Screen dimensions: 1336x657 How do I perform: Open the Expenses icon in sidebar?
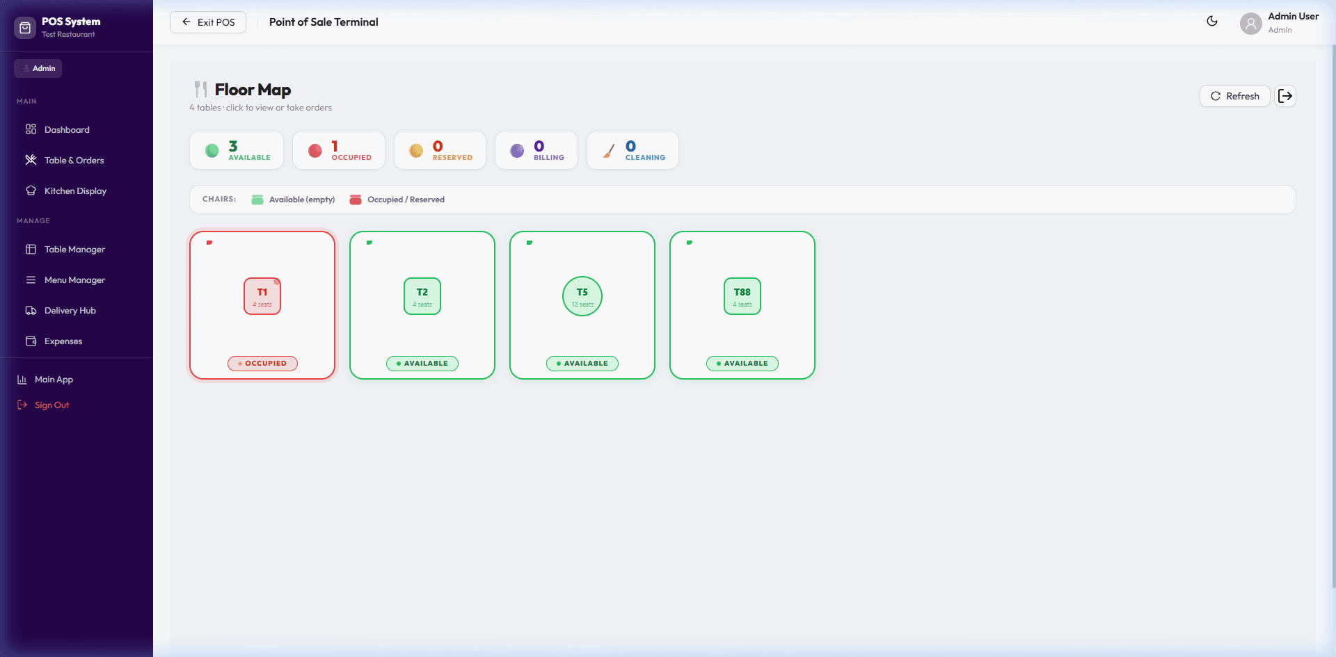point(31,341)
